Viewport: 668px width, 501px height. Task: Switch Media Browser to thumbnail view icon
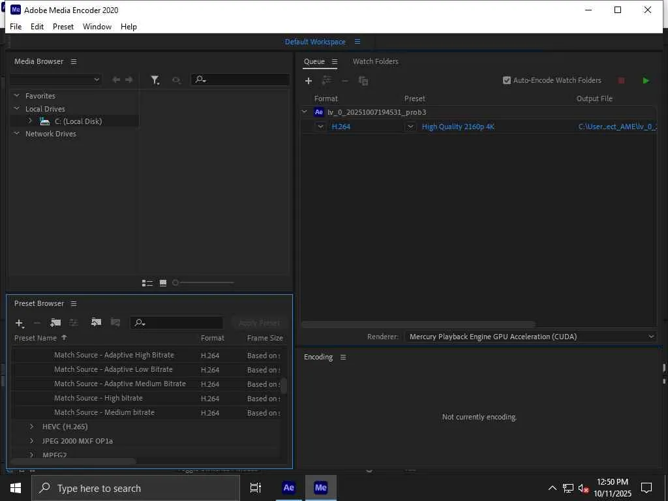click(x=162, y=283)
